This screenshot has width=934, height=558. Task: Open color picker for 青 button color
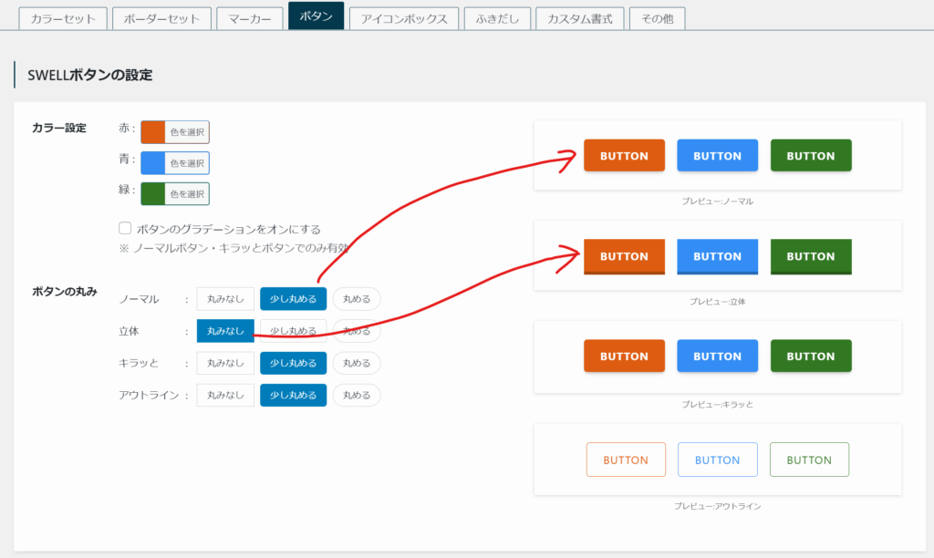click(x=186, y=163)
